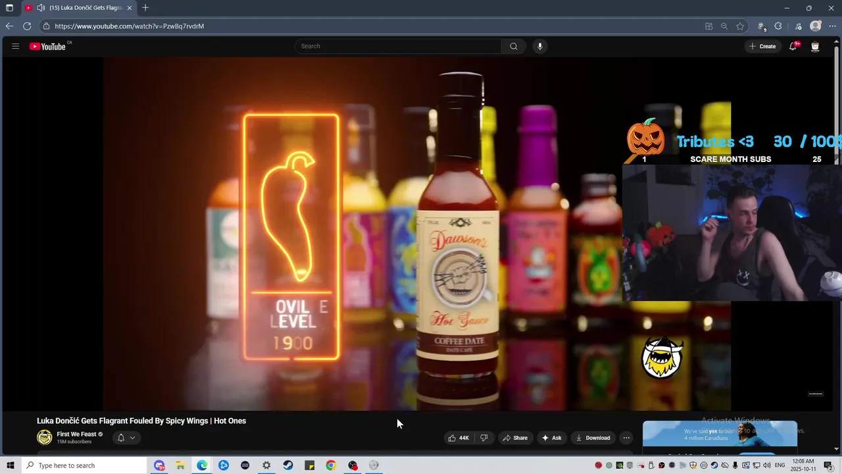Open the tab actions menu icon

9,8
